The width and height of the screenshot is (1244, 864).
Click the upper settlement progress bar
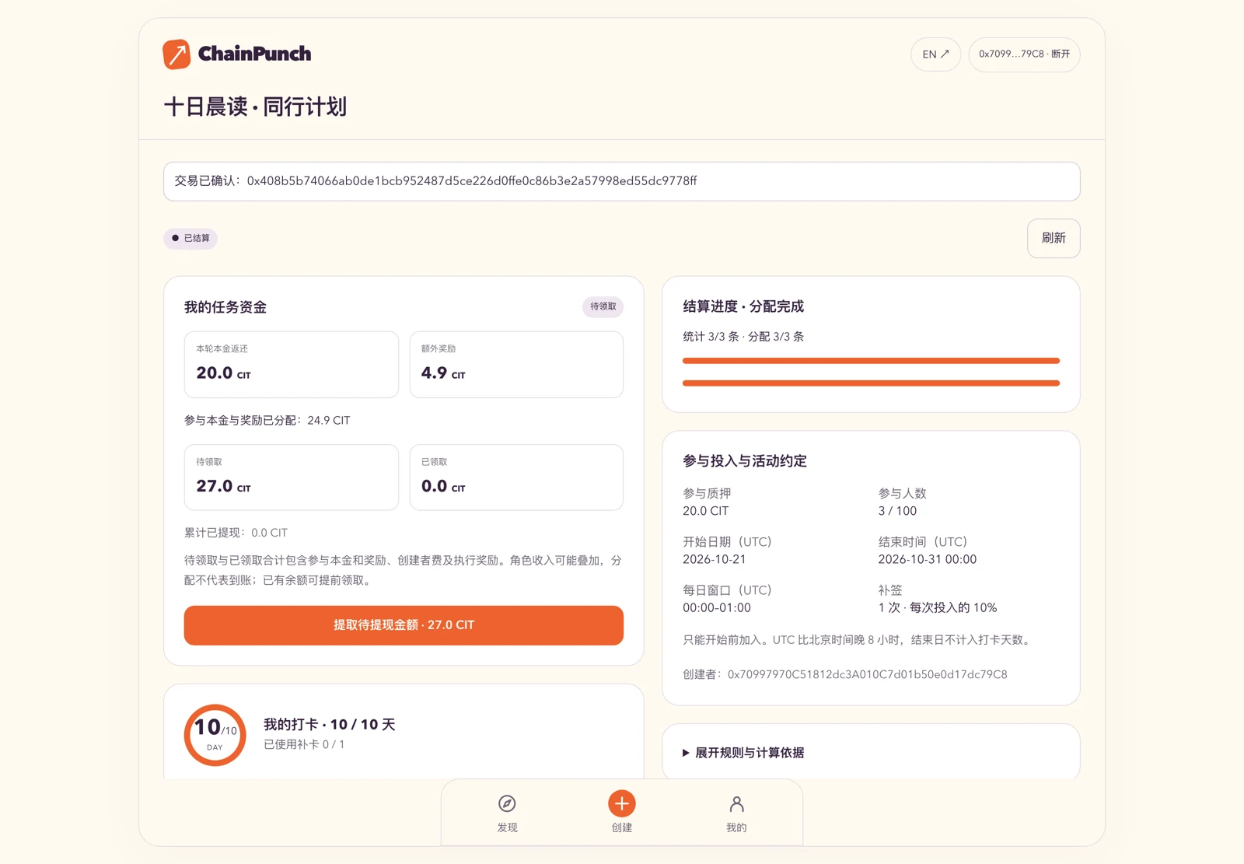(x=871, y=361)
